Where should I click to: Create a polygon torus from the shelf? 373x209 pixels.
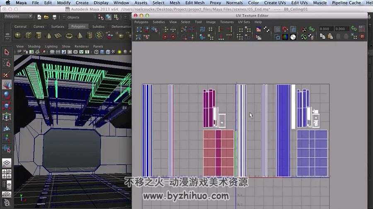[x=69, y=36]
